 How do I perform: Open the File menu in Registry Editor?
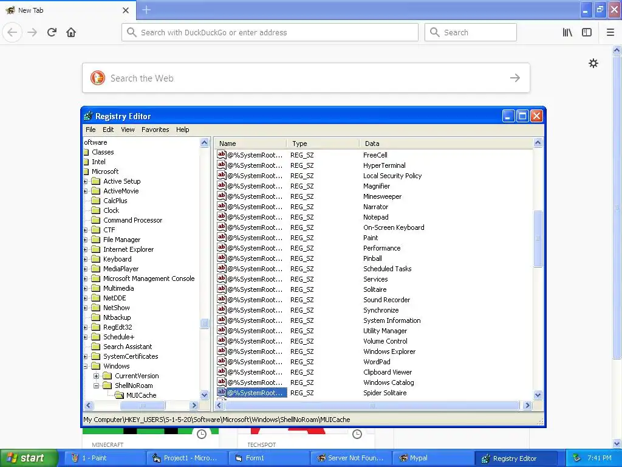click(91, 130)
